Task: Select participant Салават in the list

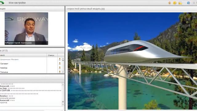Action: point(4,64)
